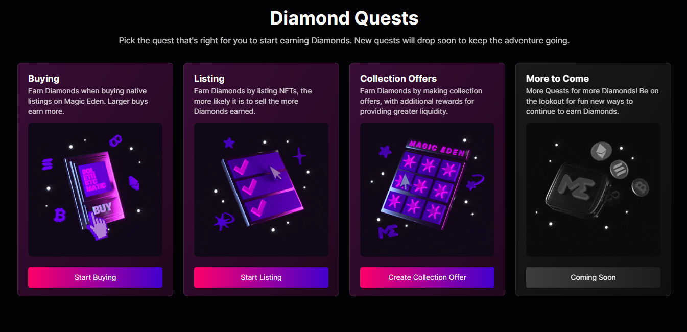Image resolution: width=687 pixels, height=332 pixels.
Task: Select the Listing card heading
Action: [x=209, y=79]
